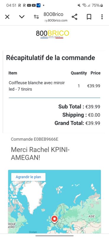Open the three-dot overflow menu
Viewport: 109px width, 238px height.
[102, 17]
